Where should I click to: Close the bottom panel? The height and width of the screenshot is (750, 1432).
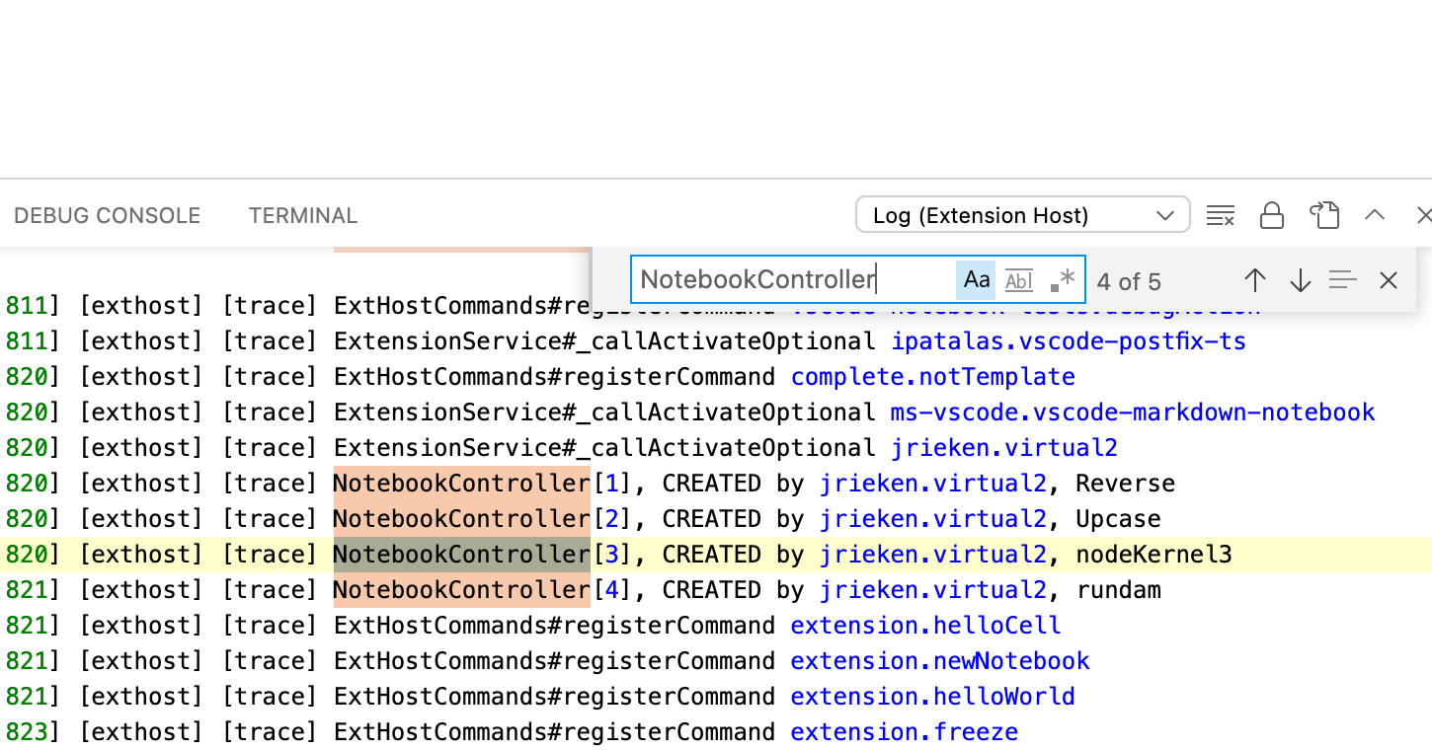1424,215
